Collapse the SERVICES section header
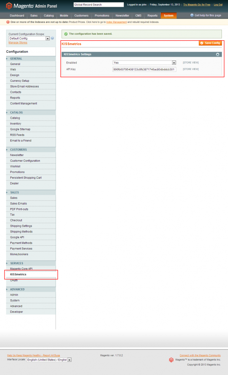 (31, 263)
